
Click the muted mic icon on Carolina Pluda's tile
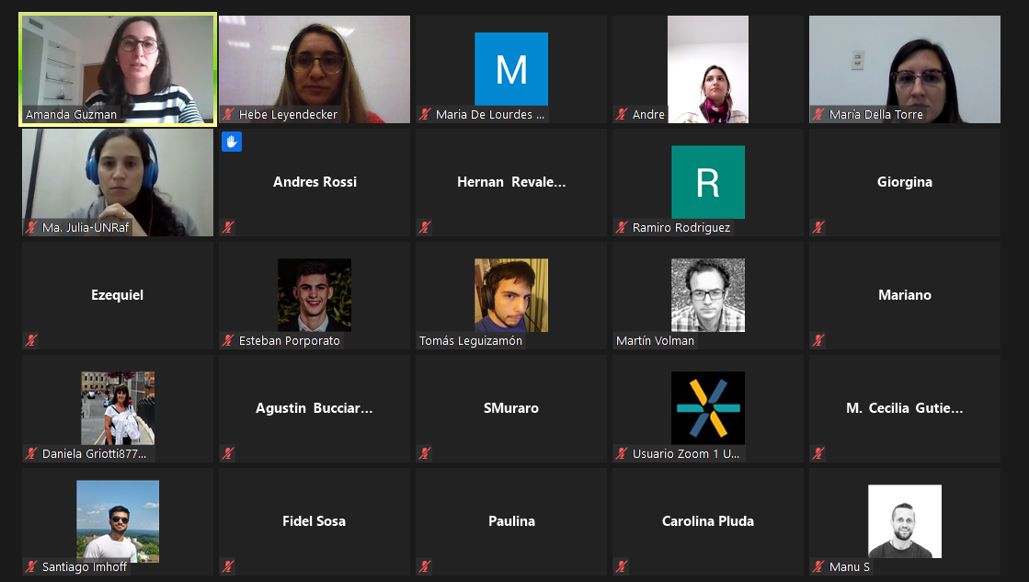[x=623, y=565]
